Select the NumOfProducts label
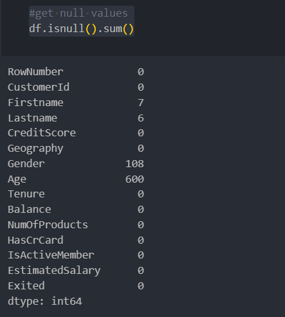The image size is (285, 317). [x=48, y=225]
